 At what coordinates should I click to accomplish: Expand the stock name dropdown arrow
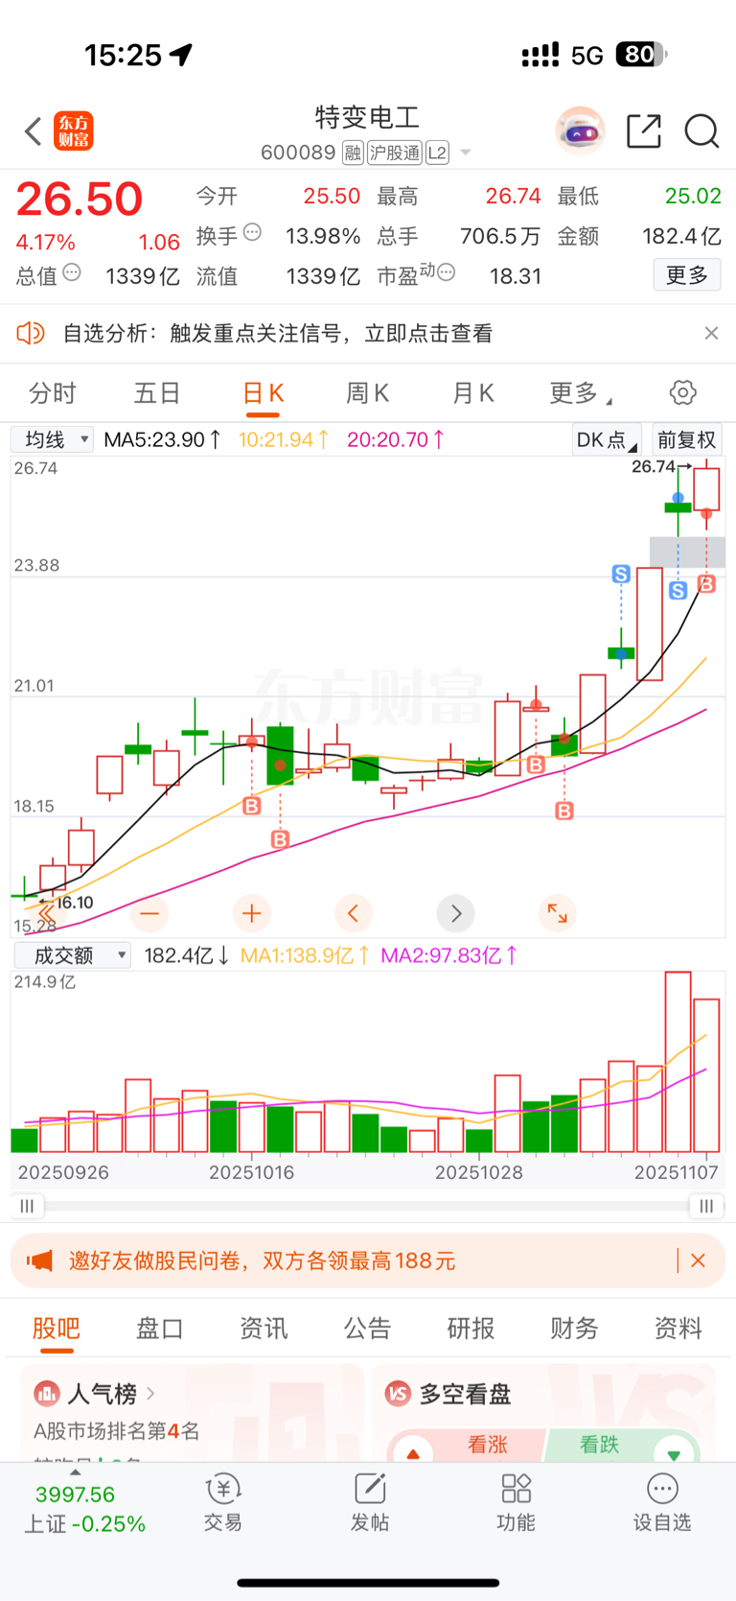(x=466, y=153)
